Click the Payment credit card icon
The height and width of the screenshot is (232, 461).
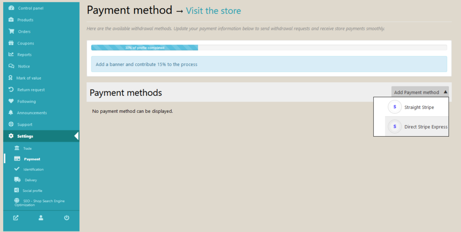tap(17, 159)
